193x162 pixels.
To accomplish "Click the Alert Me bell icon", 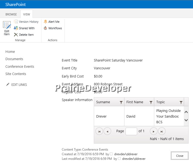I will (46, 21).
